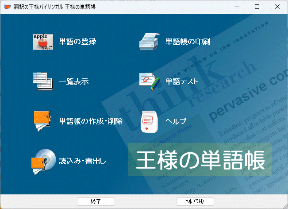Image resolution: width=288 pixels, height=209 pixels.
Task: Open 読込み・書出し text label
Action: pos(82,161)
